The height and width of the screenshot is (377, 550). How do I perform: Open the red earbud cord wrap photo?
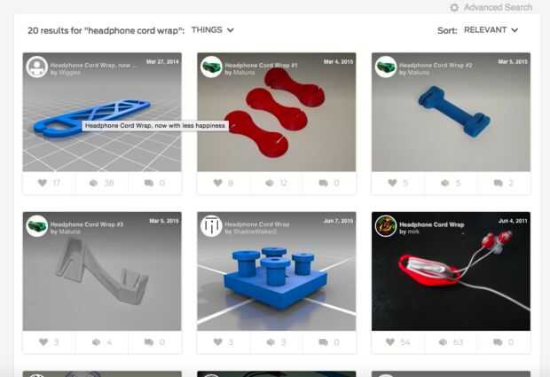tap(451, 271)
